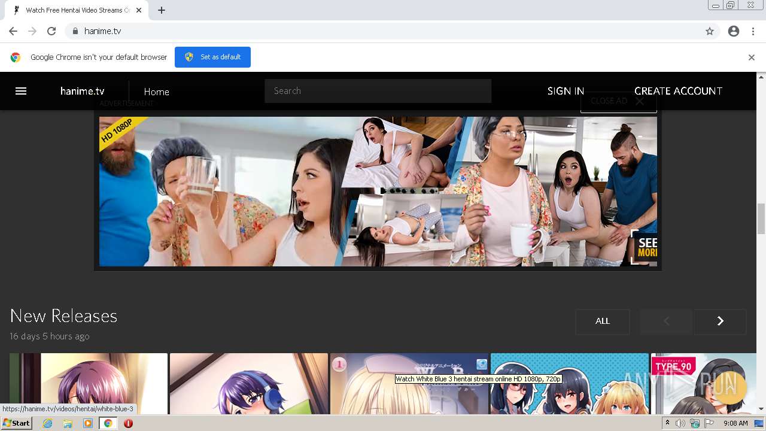Click the browser forward arrow

tap(32, 31)
